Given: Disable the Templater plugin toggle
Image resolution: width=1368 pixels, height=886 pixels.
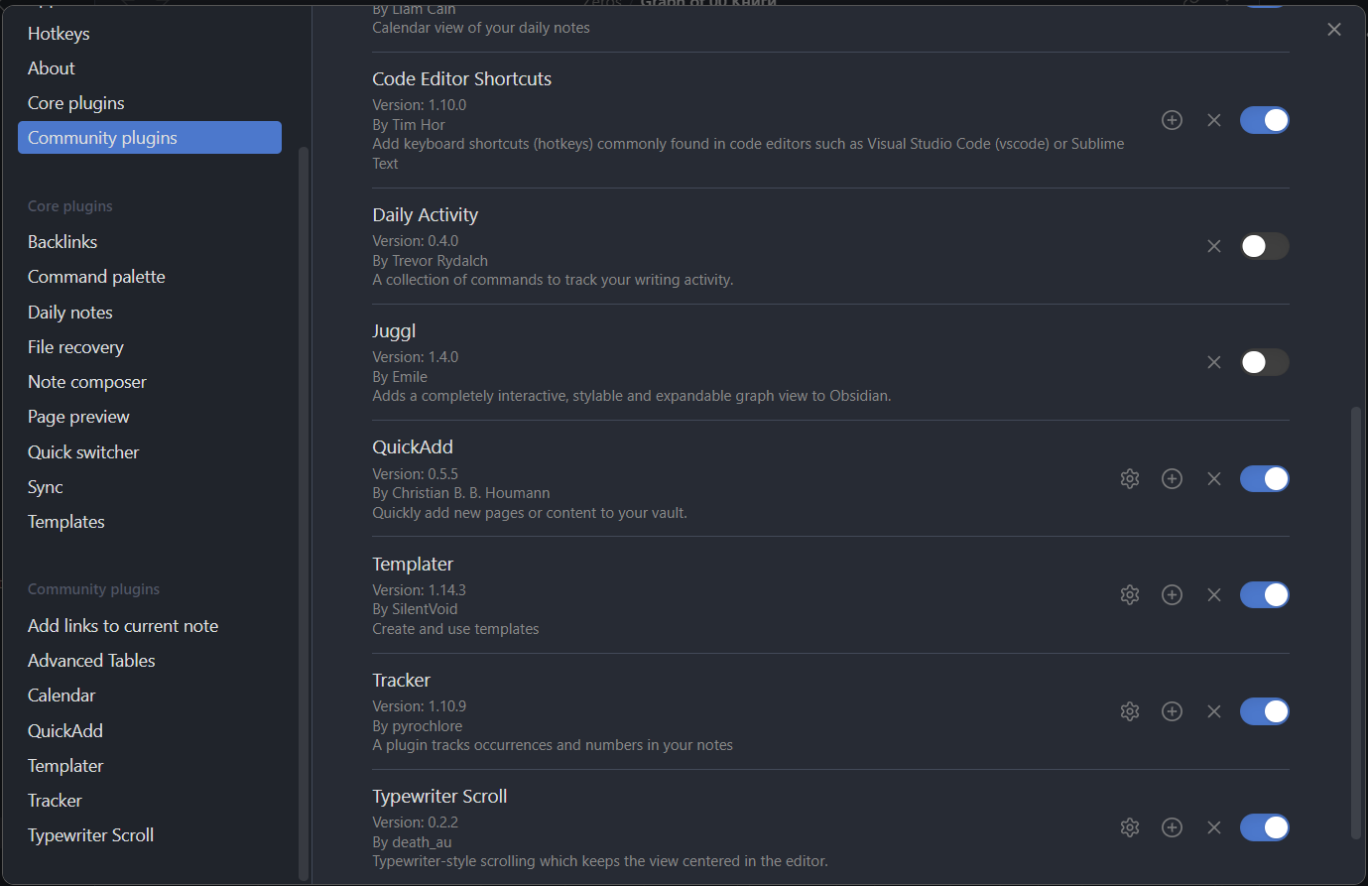Looking at the screenshot, I should click(1265, 595).
